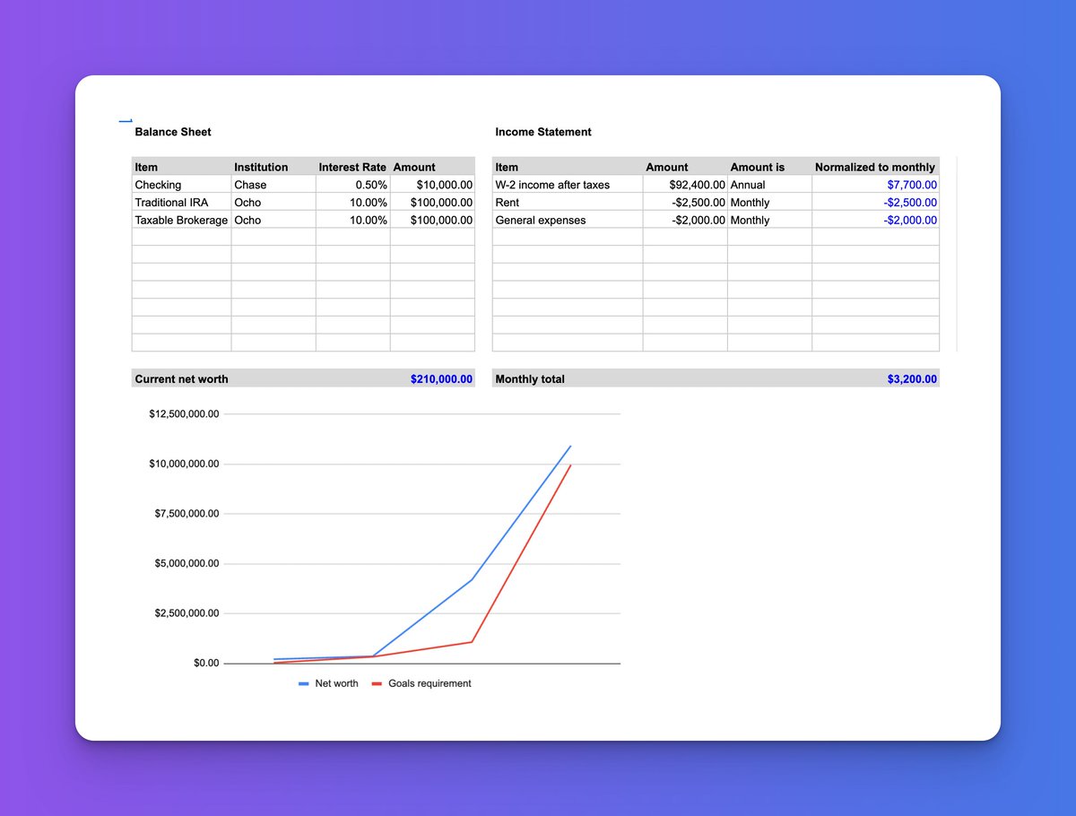Screen dimensions: 1076x816
Task: Select the $10,000.00 Checking amount
Action: 432,185
